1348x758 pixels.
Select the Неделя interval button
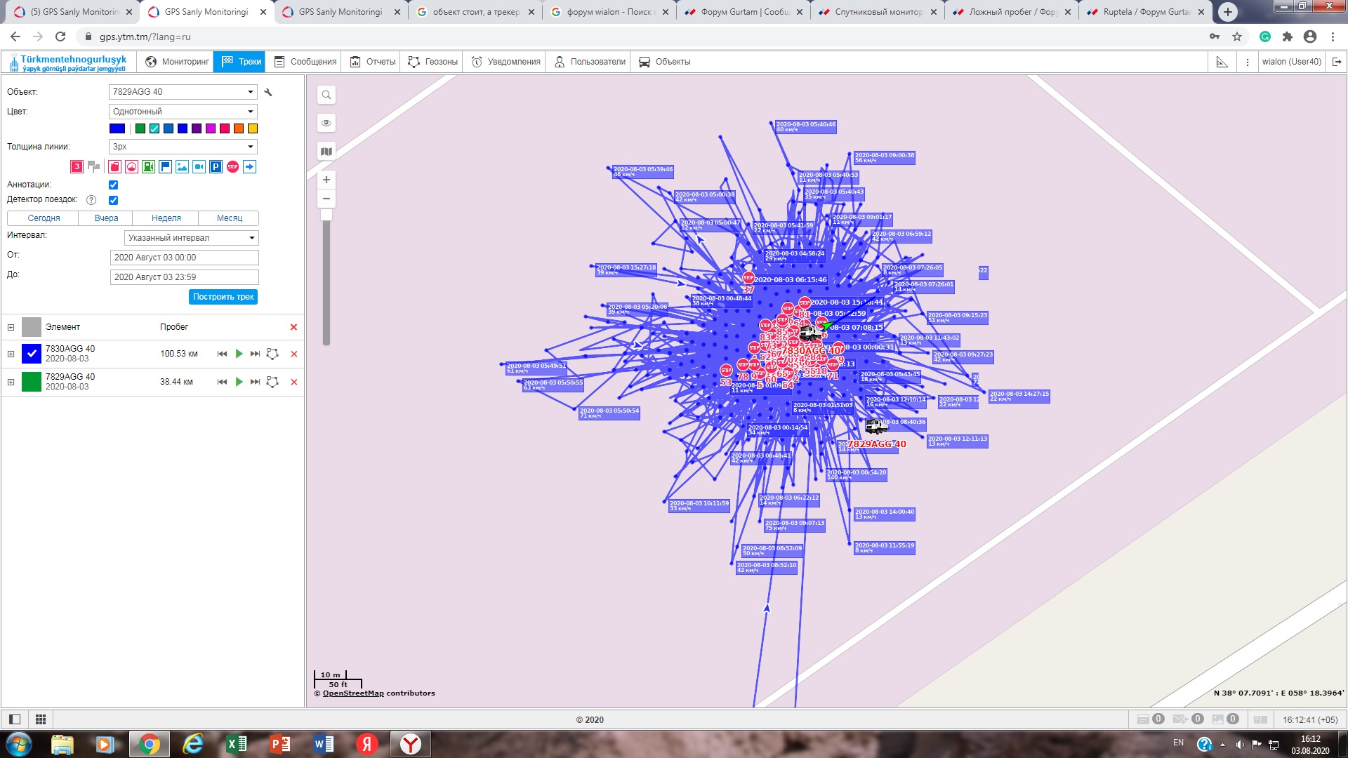pyautogui.click(x=166, y=218)
